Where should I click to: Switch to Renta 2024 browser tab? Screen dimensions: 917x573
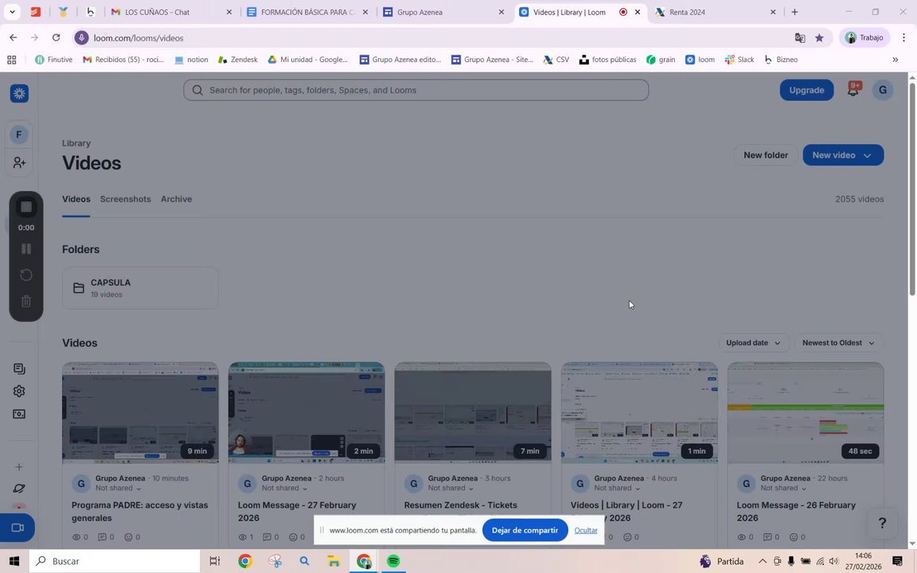coord(715,12)
